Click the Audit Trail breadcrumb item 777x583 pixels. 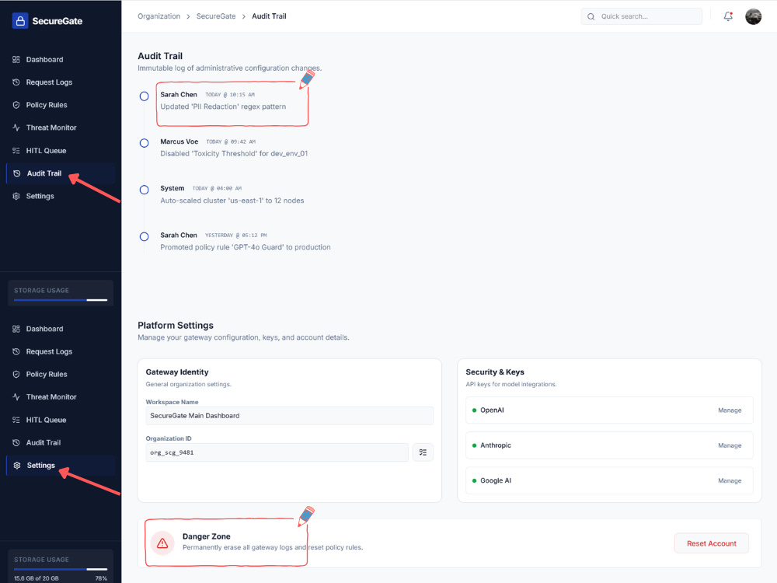pos(269,16)
